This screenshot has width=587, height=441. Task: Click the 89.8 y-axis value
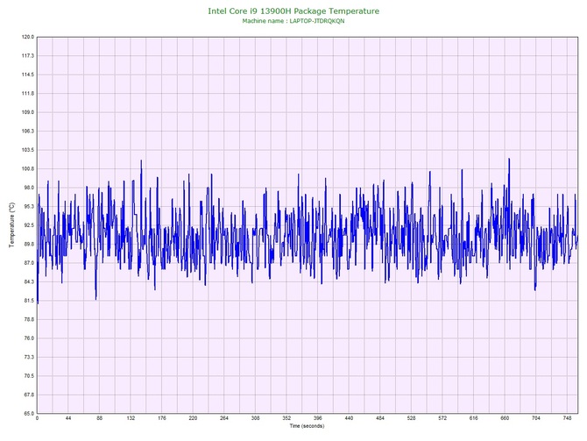[29, 245]
